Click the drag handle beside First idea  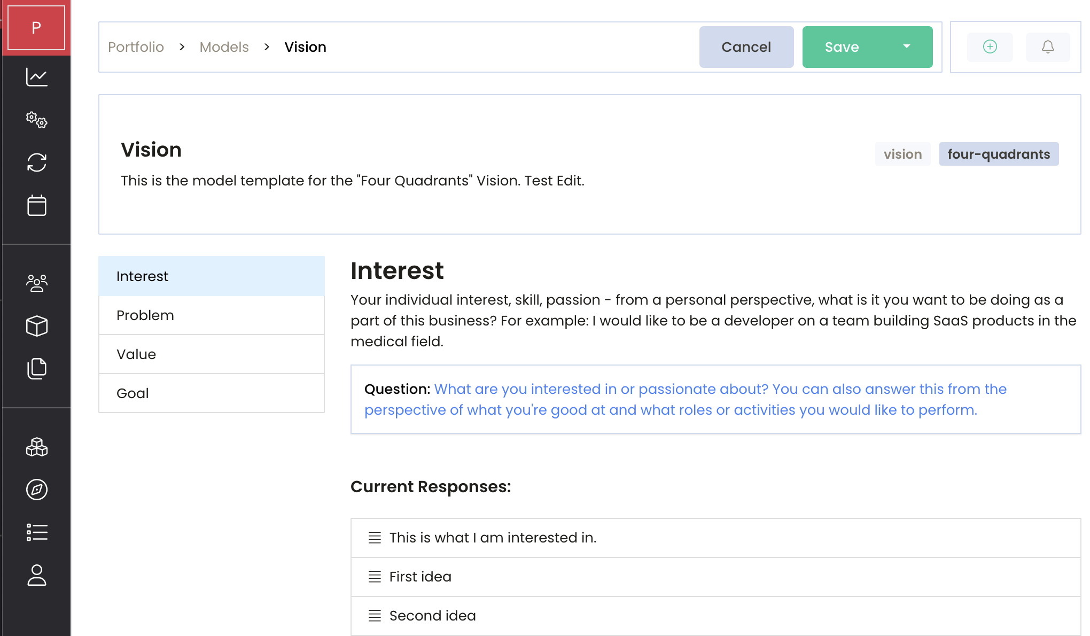click(x=375, y=577)
